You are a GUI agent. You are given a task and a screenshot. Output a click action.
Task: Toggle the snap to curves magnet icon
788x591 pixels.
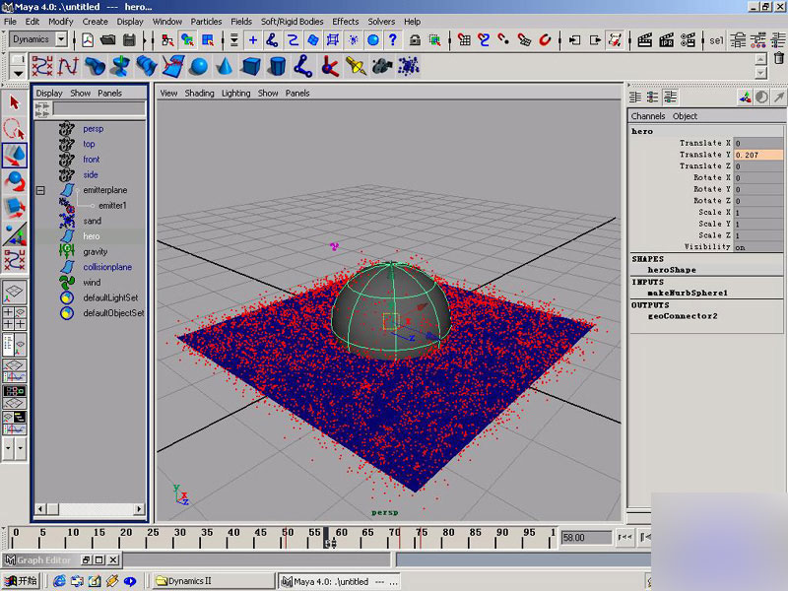coord(484,39)
